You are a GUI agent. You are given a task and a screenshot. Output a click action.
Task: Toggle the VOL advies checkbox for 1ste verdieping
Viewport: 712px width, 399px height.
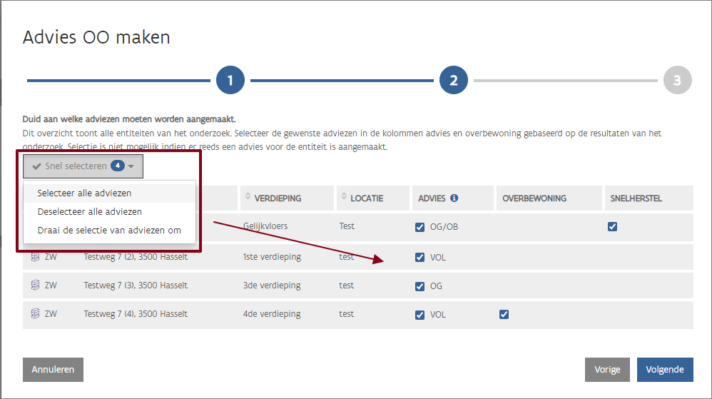419,257
